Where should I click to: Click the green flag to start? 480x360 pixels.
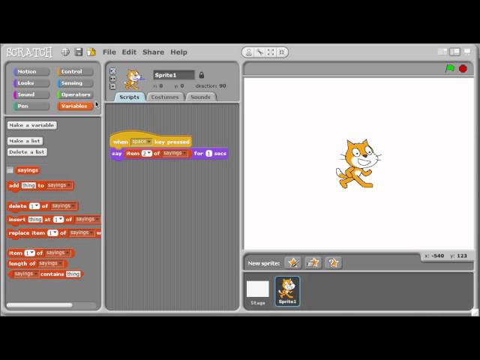point(450,68)
